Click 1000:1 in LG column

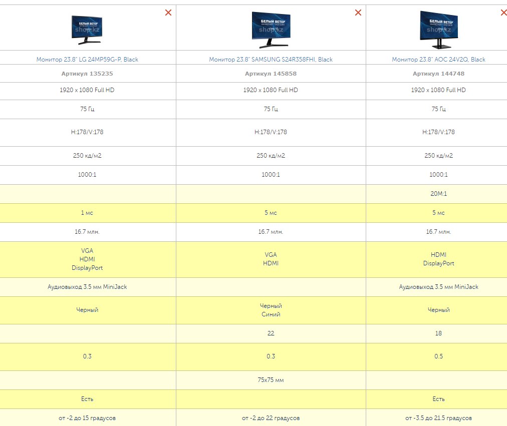click(87, 175)
